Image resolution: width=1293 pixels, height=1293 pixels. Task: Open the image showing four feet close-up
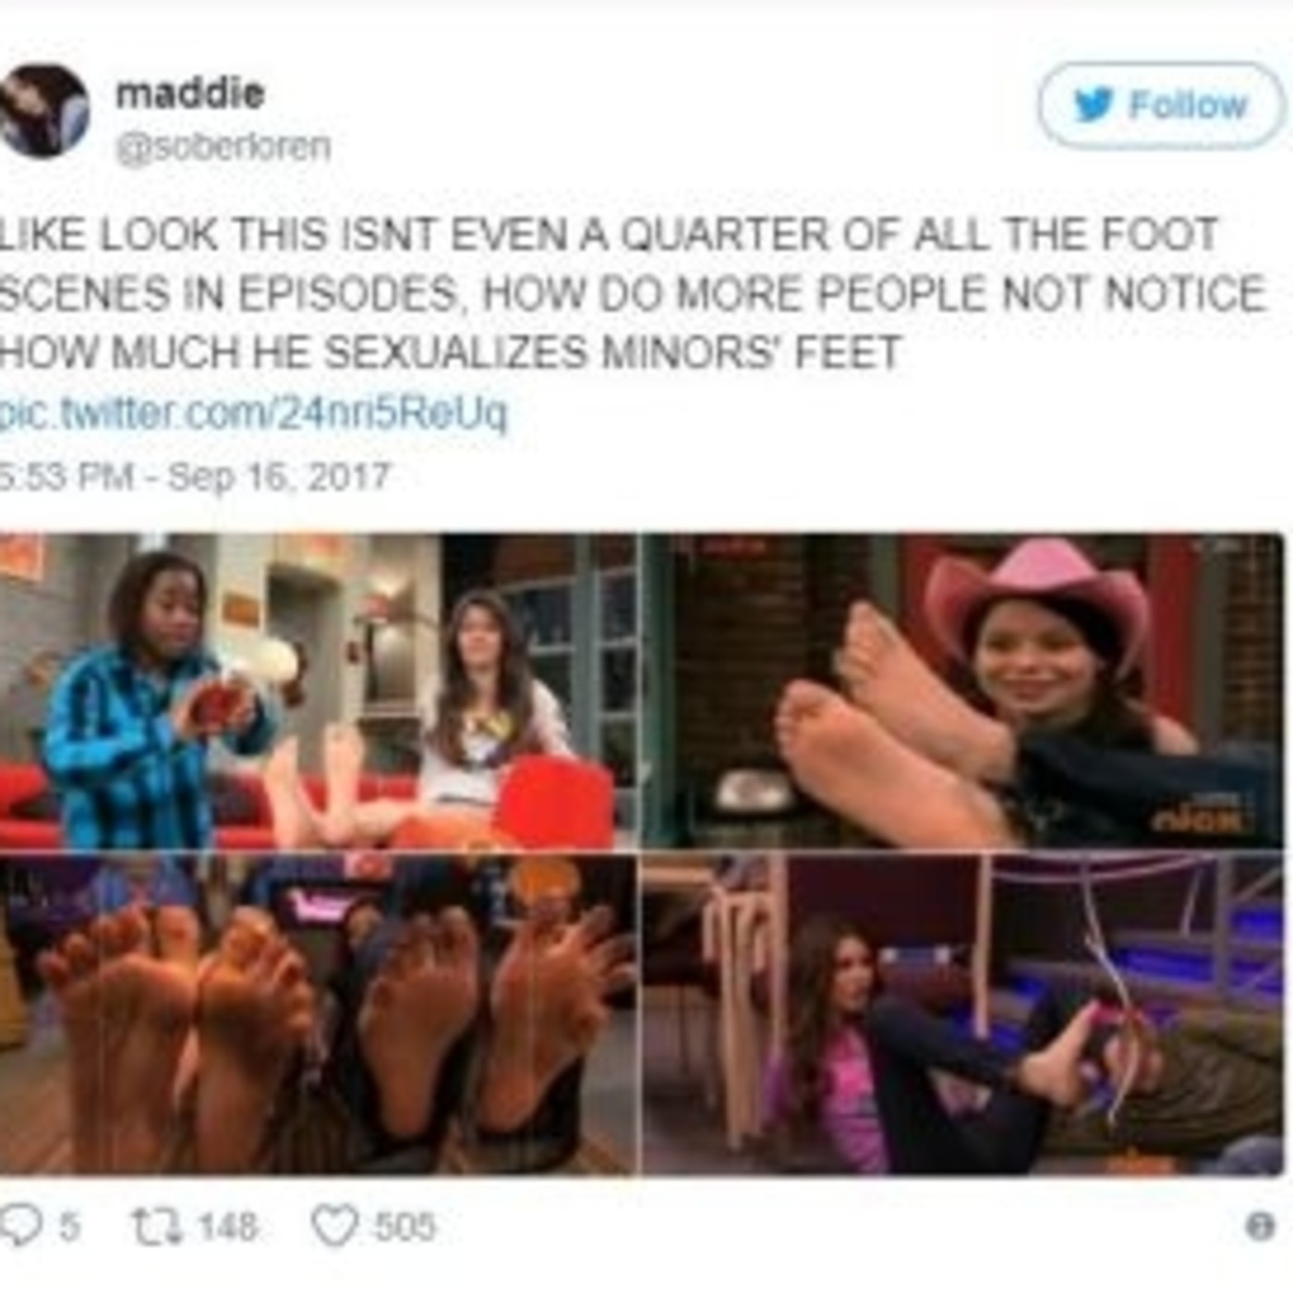pyautogui.click(x=319, y=1014)
